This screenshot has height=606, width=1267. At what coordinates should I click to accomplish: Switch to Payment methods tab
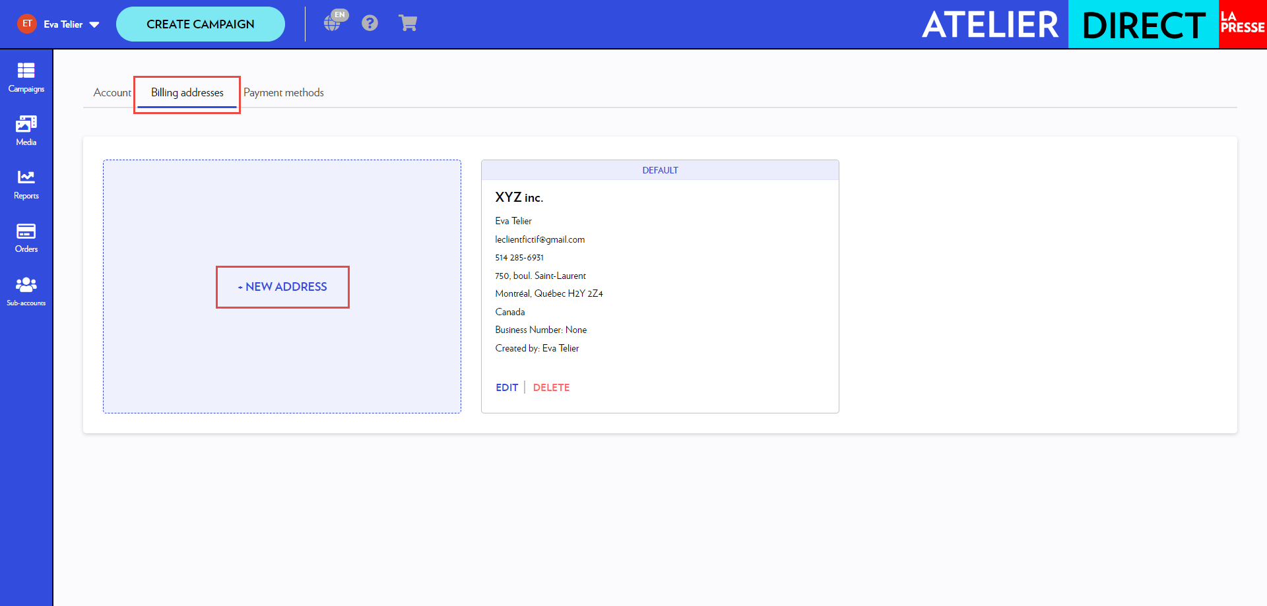tap(284, 93)
